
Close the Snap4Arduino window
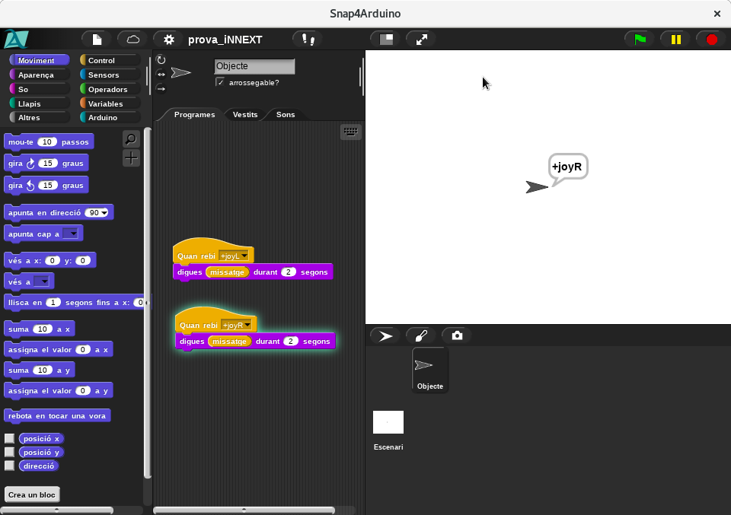click(717, 14)
